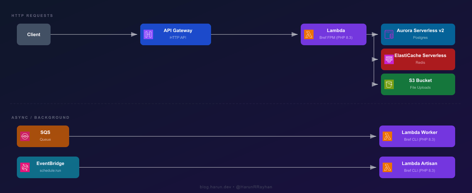
Task: Select the API Gateway title text
Action: point(178,30)
